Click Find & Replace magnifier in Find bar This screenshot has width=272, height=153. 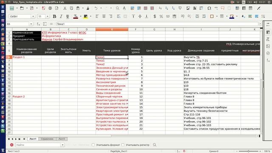[x=154, y=144]
